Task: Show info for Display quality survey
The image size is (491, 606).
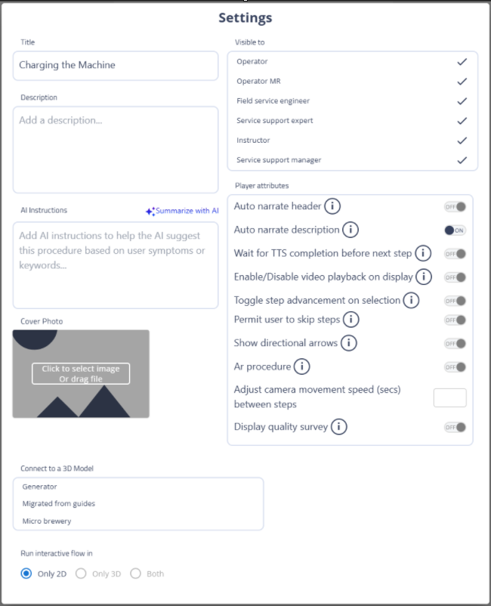Action: pyautogui.click(x=338, y=427)
